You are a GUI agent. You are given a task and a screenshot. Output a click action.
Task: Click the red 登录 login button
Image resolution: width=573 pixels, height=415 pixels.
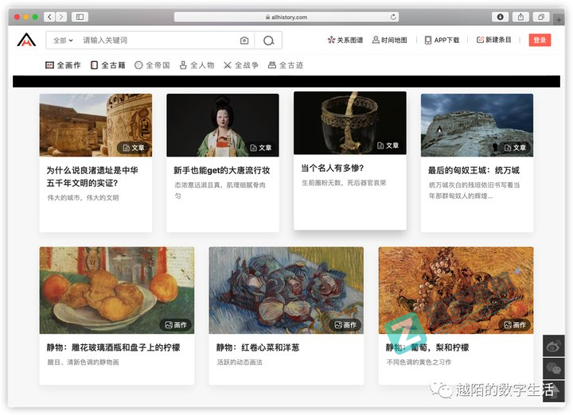pos(540,40)
